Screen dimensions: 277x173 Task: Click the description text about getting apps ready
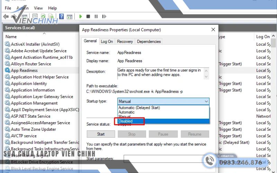159,72
